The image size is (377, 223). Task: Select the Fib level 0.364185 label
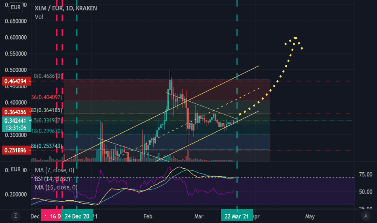[x=47, y=110]
